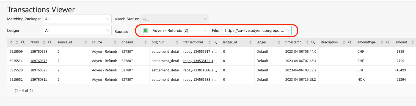Open the search filter for rawid
Screen dimensions: 416x106
pos(50,42)
